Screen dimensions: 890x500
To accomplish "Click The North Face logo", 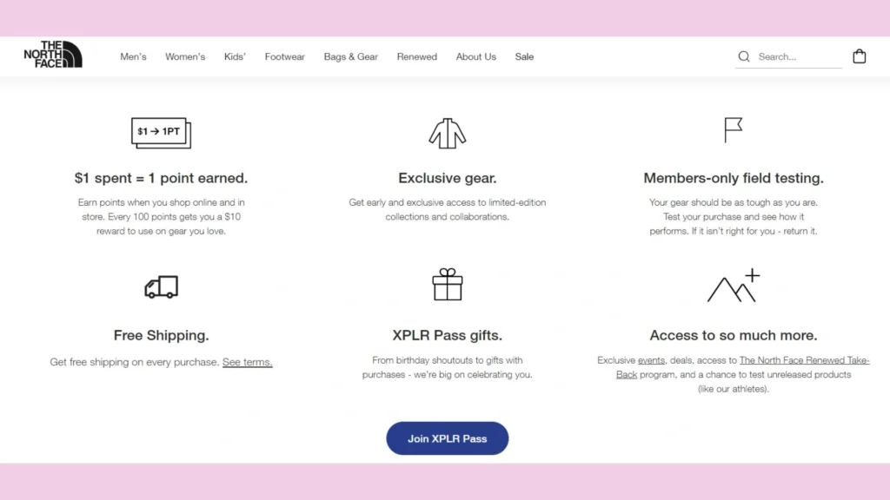I will point(53,55).
